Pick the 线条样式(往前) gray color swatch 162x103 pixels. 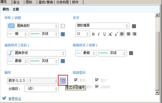(x=131, y=53)
